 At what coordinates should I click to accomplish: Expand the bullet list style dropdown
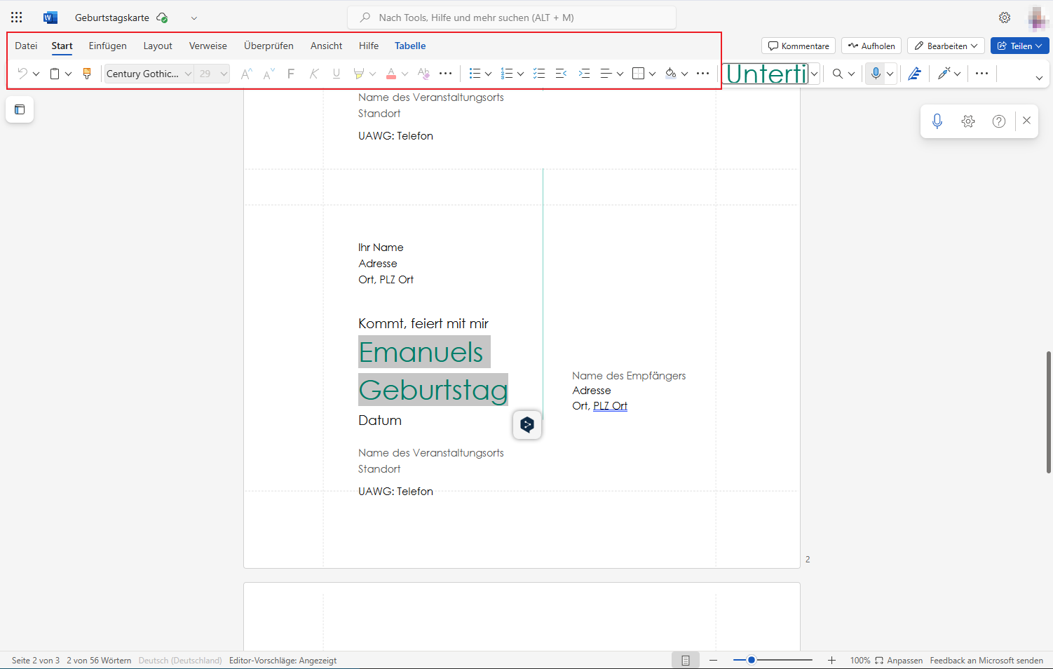(x=488, y=74)
